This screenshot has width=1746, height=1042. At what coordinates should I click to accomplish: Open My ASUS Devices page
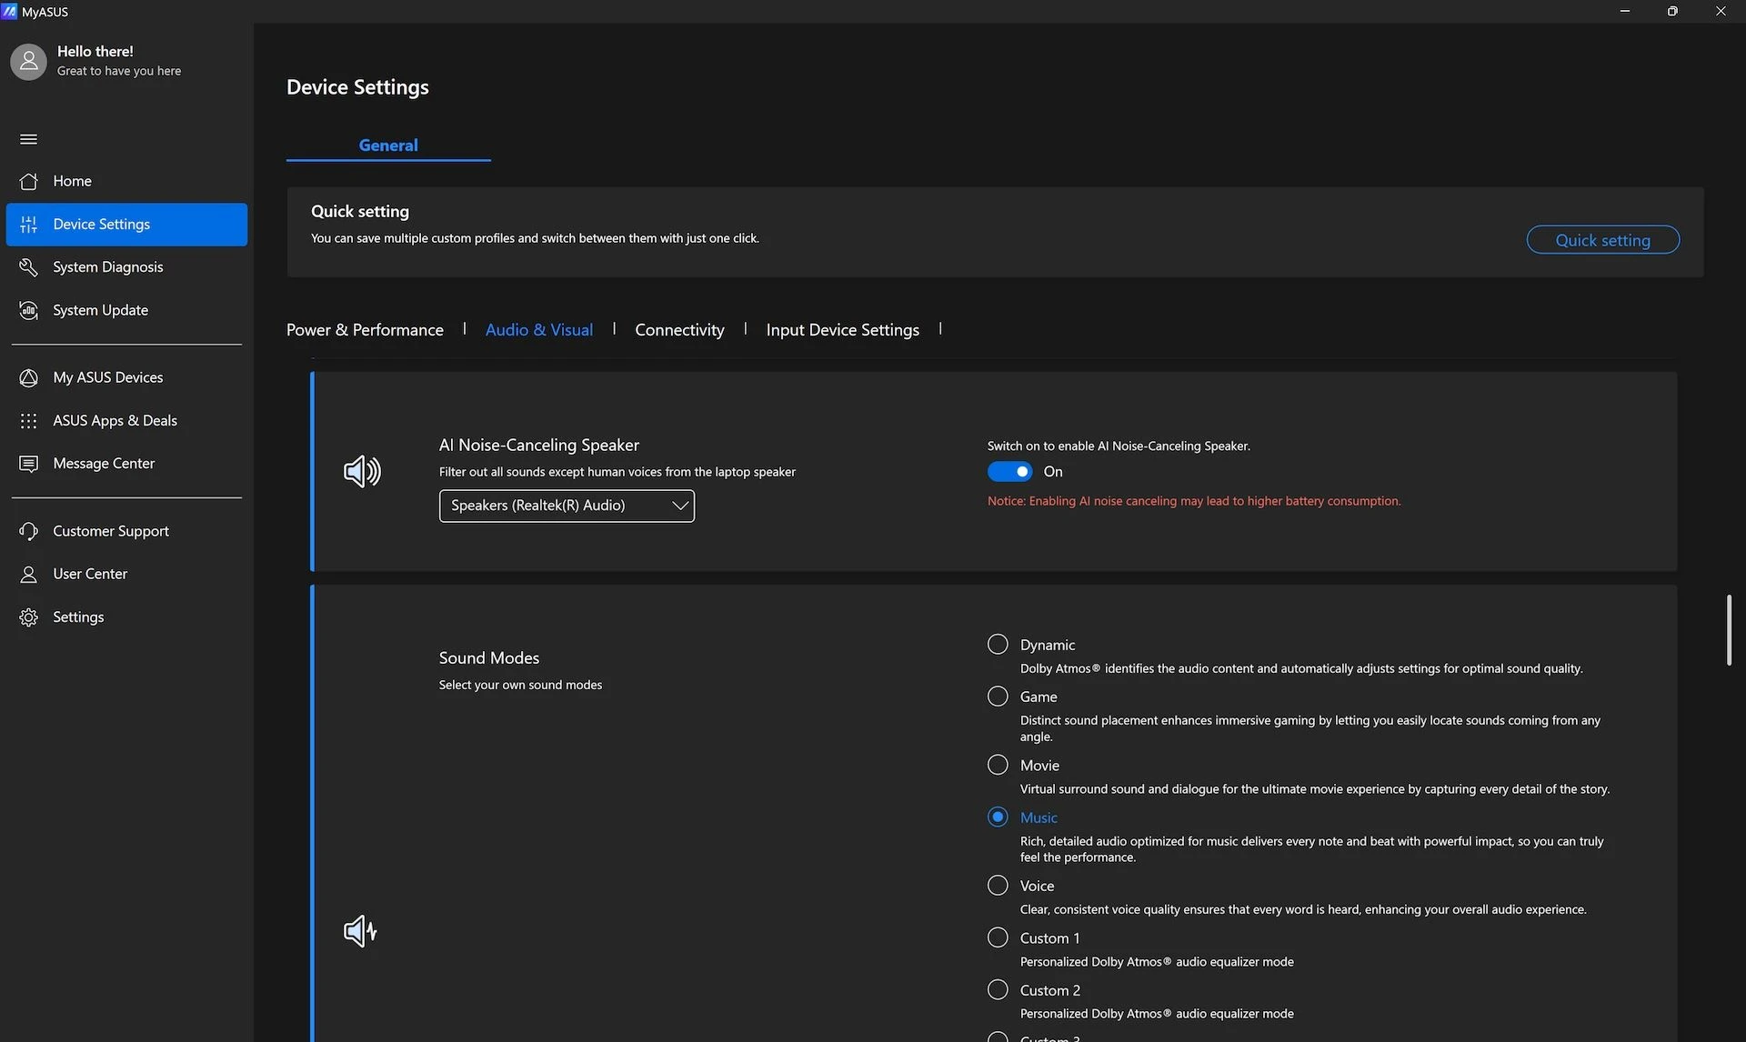(x=126, y=377)
